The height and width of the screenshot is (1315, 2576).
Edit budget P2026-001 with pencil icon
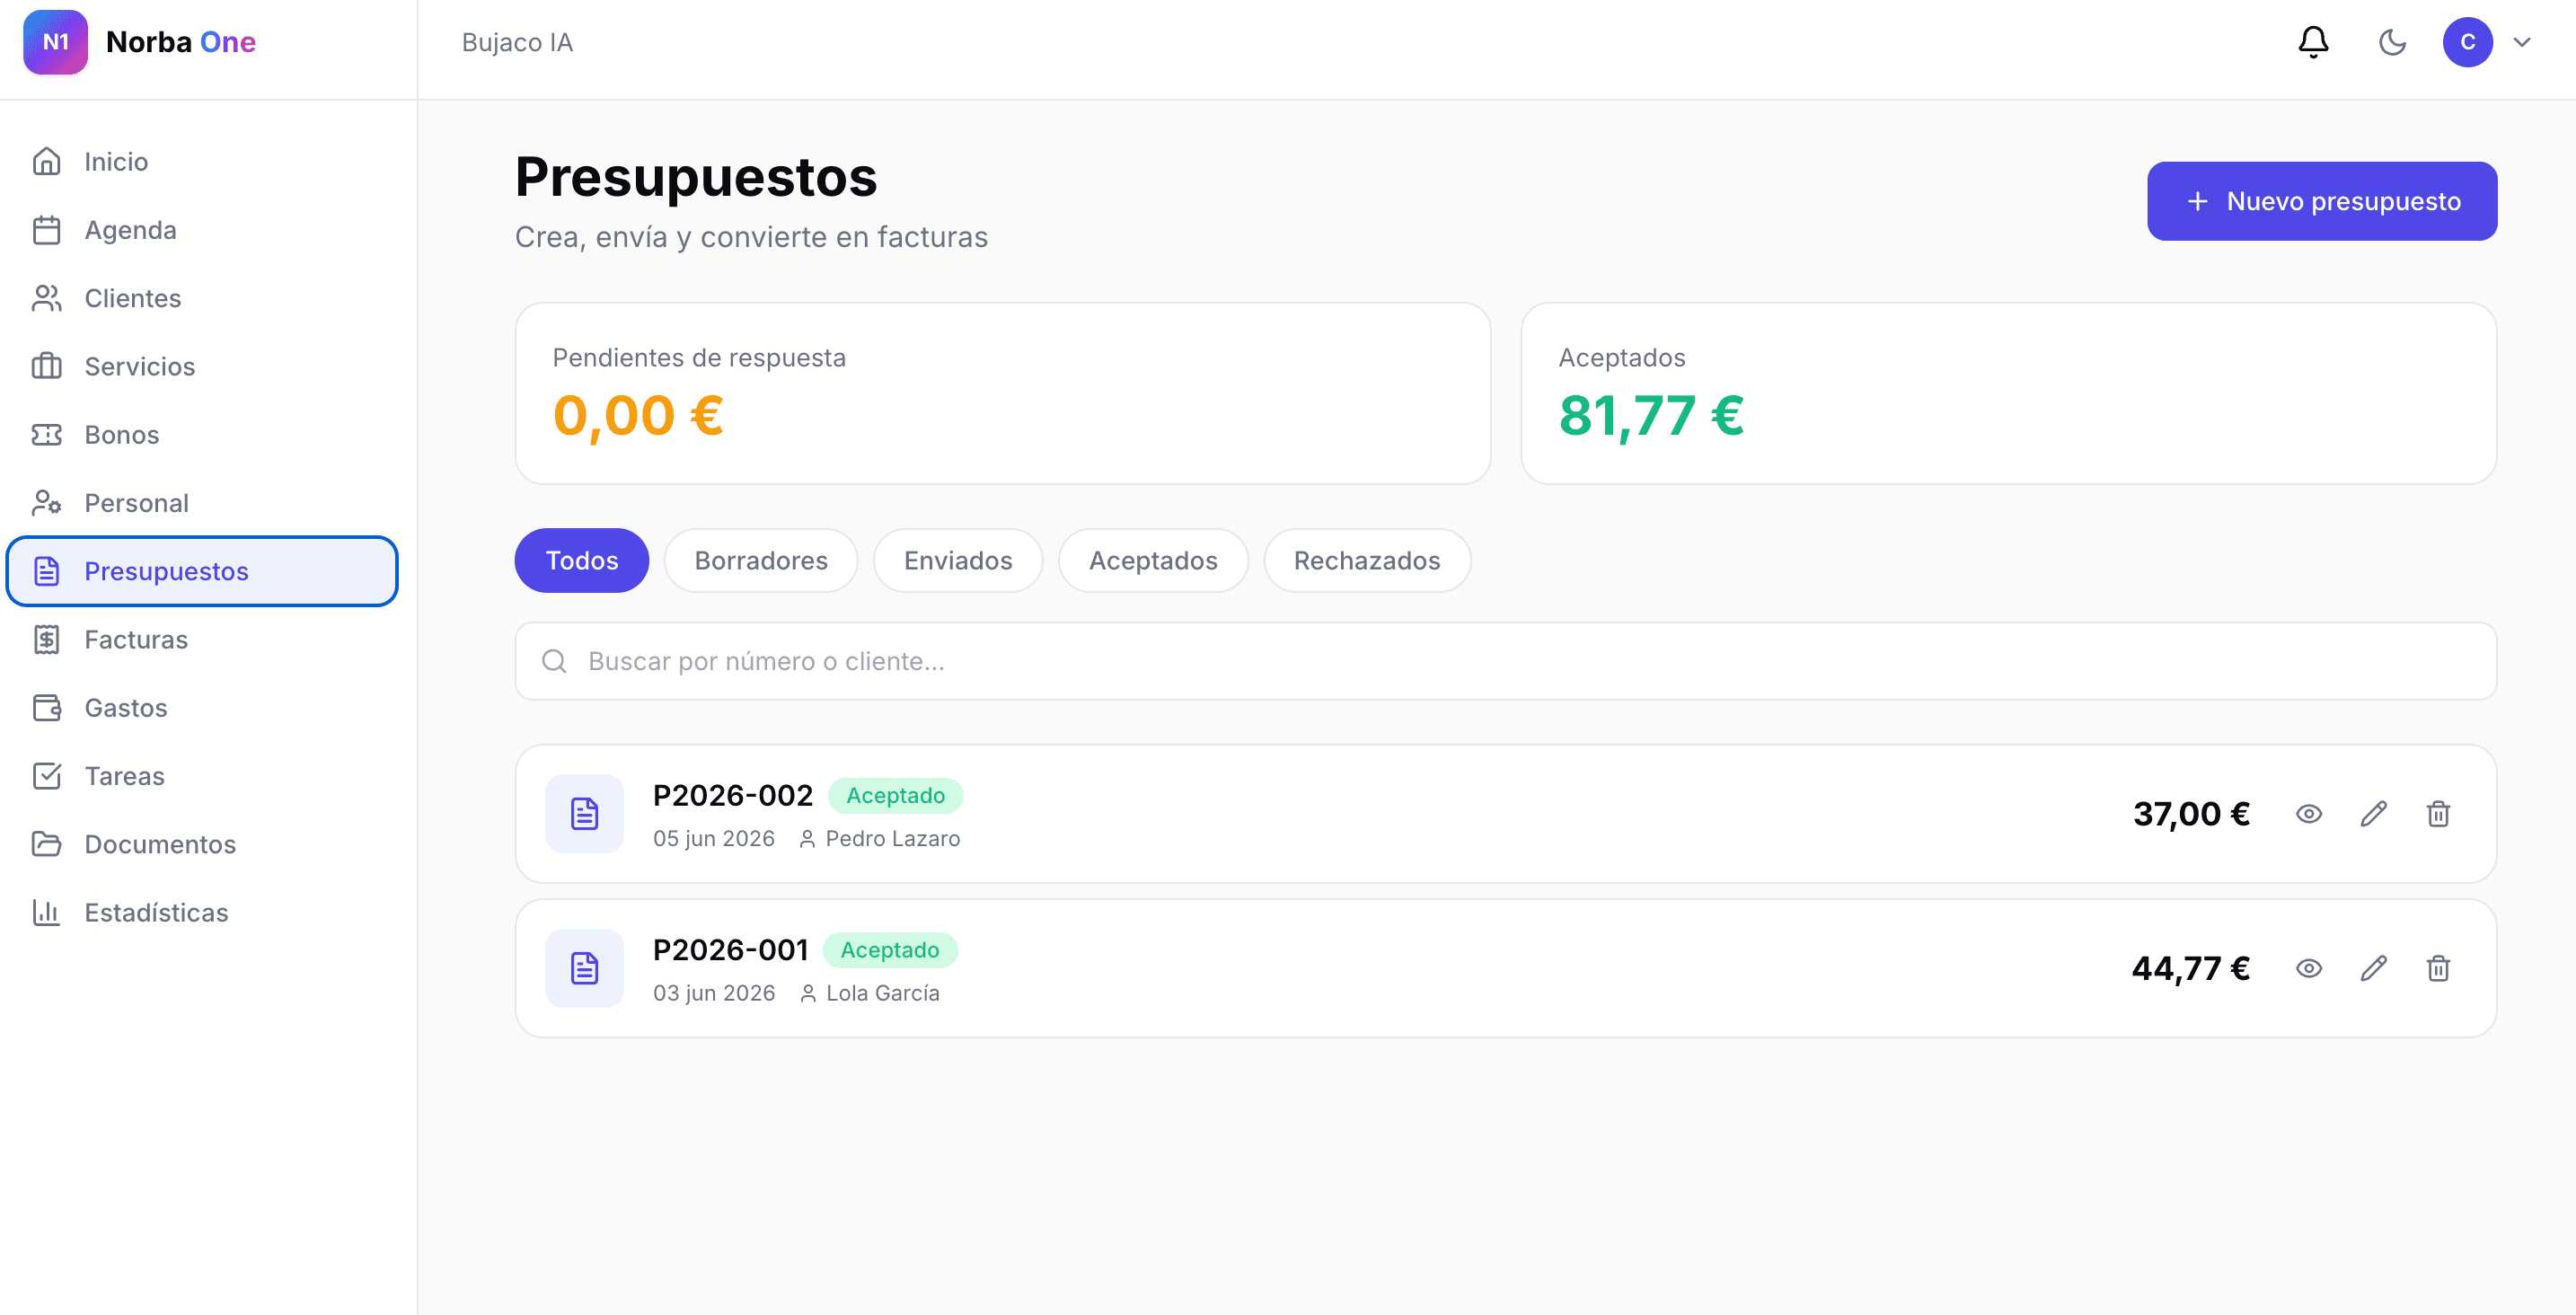point(2373,968)
